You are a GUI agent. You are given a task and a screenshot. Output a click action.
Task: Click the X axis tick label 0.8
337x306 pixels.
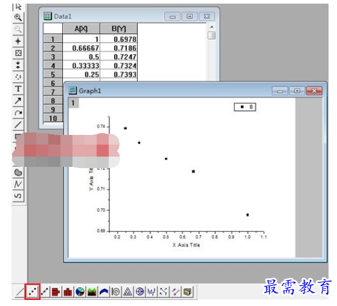pos(215,237)
